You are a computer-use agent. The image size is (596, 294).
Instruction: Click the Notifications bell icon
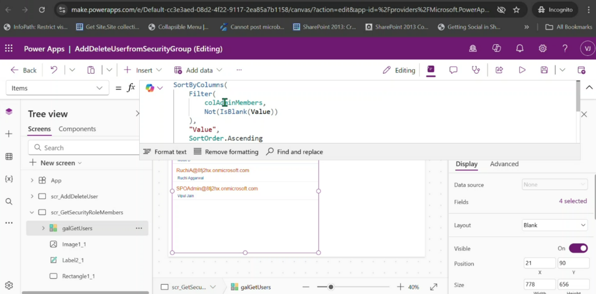(x=520, y=49)
